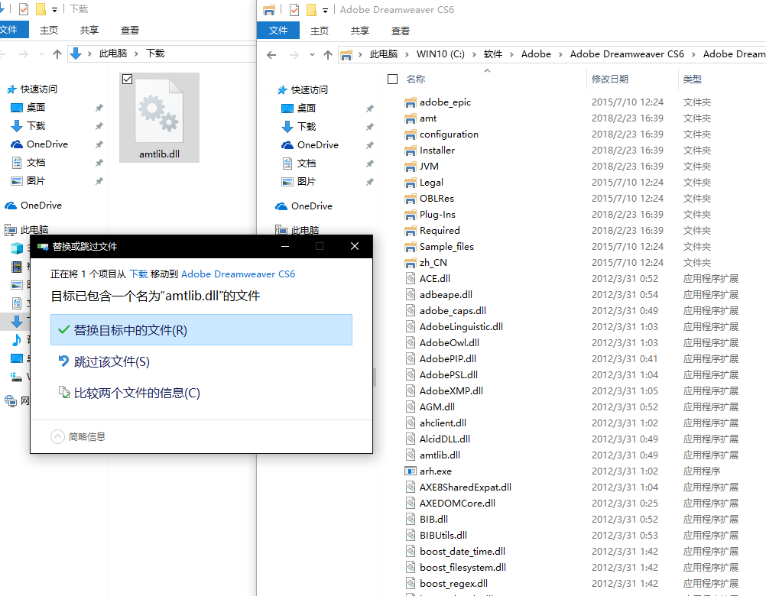Click the BIBUtils.dll file icon
This screenshot has height=596, width=766.
tap(411, 536)
